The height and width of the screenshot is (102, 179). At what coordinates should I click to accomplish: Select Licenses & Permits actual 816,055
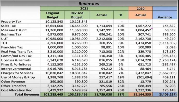tap(106, 60)
